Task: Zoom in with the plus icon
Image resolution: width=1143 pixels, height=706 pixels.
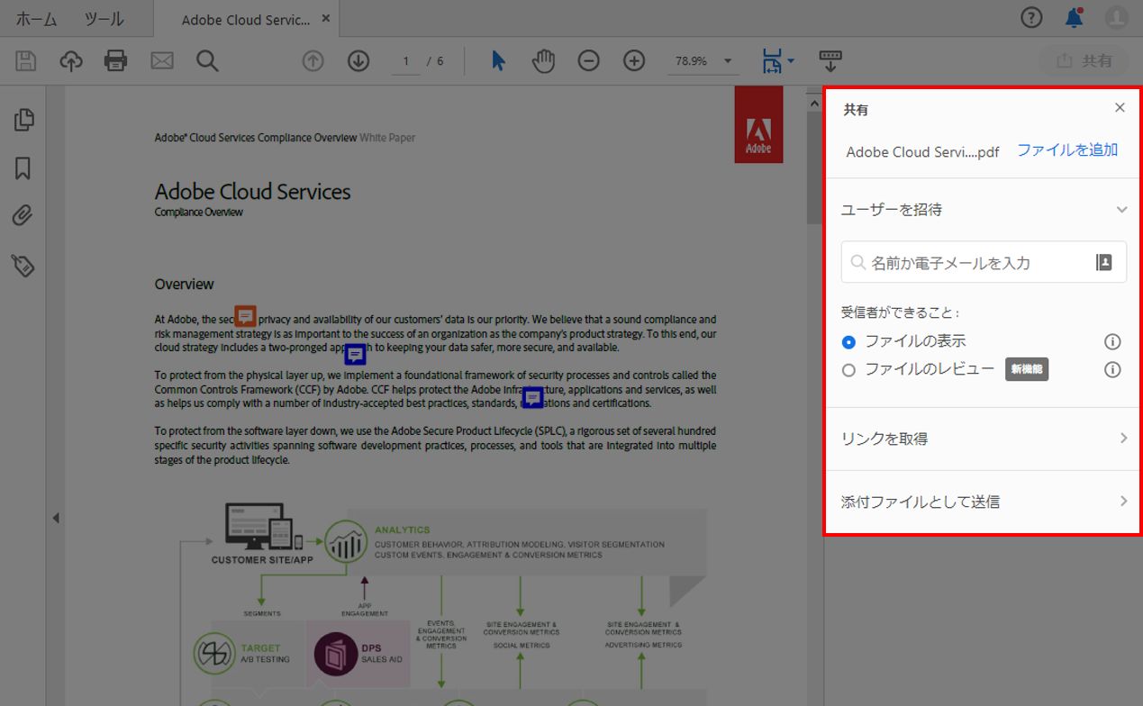Action: (x=633, y=60)
